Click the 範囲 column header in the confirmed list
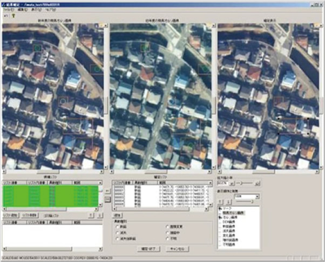325x262 pixels. [183, 182]
